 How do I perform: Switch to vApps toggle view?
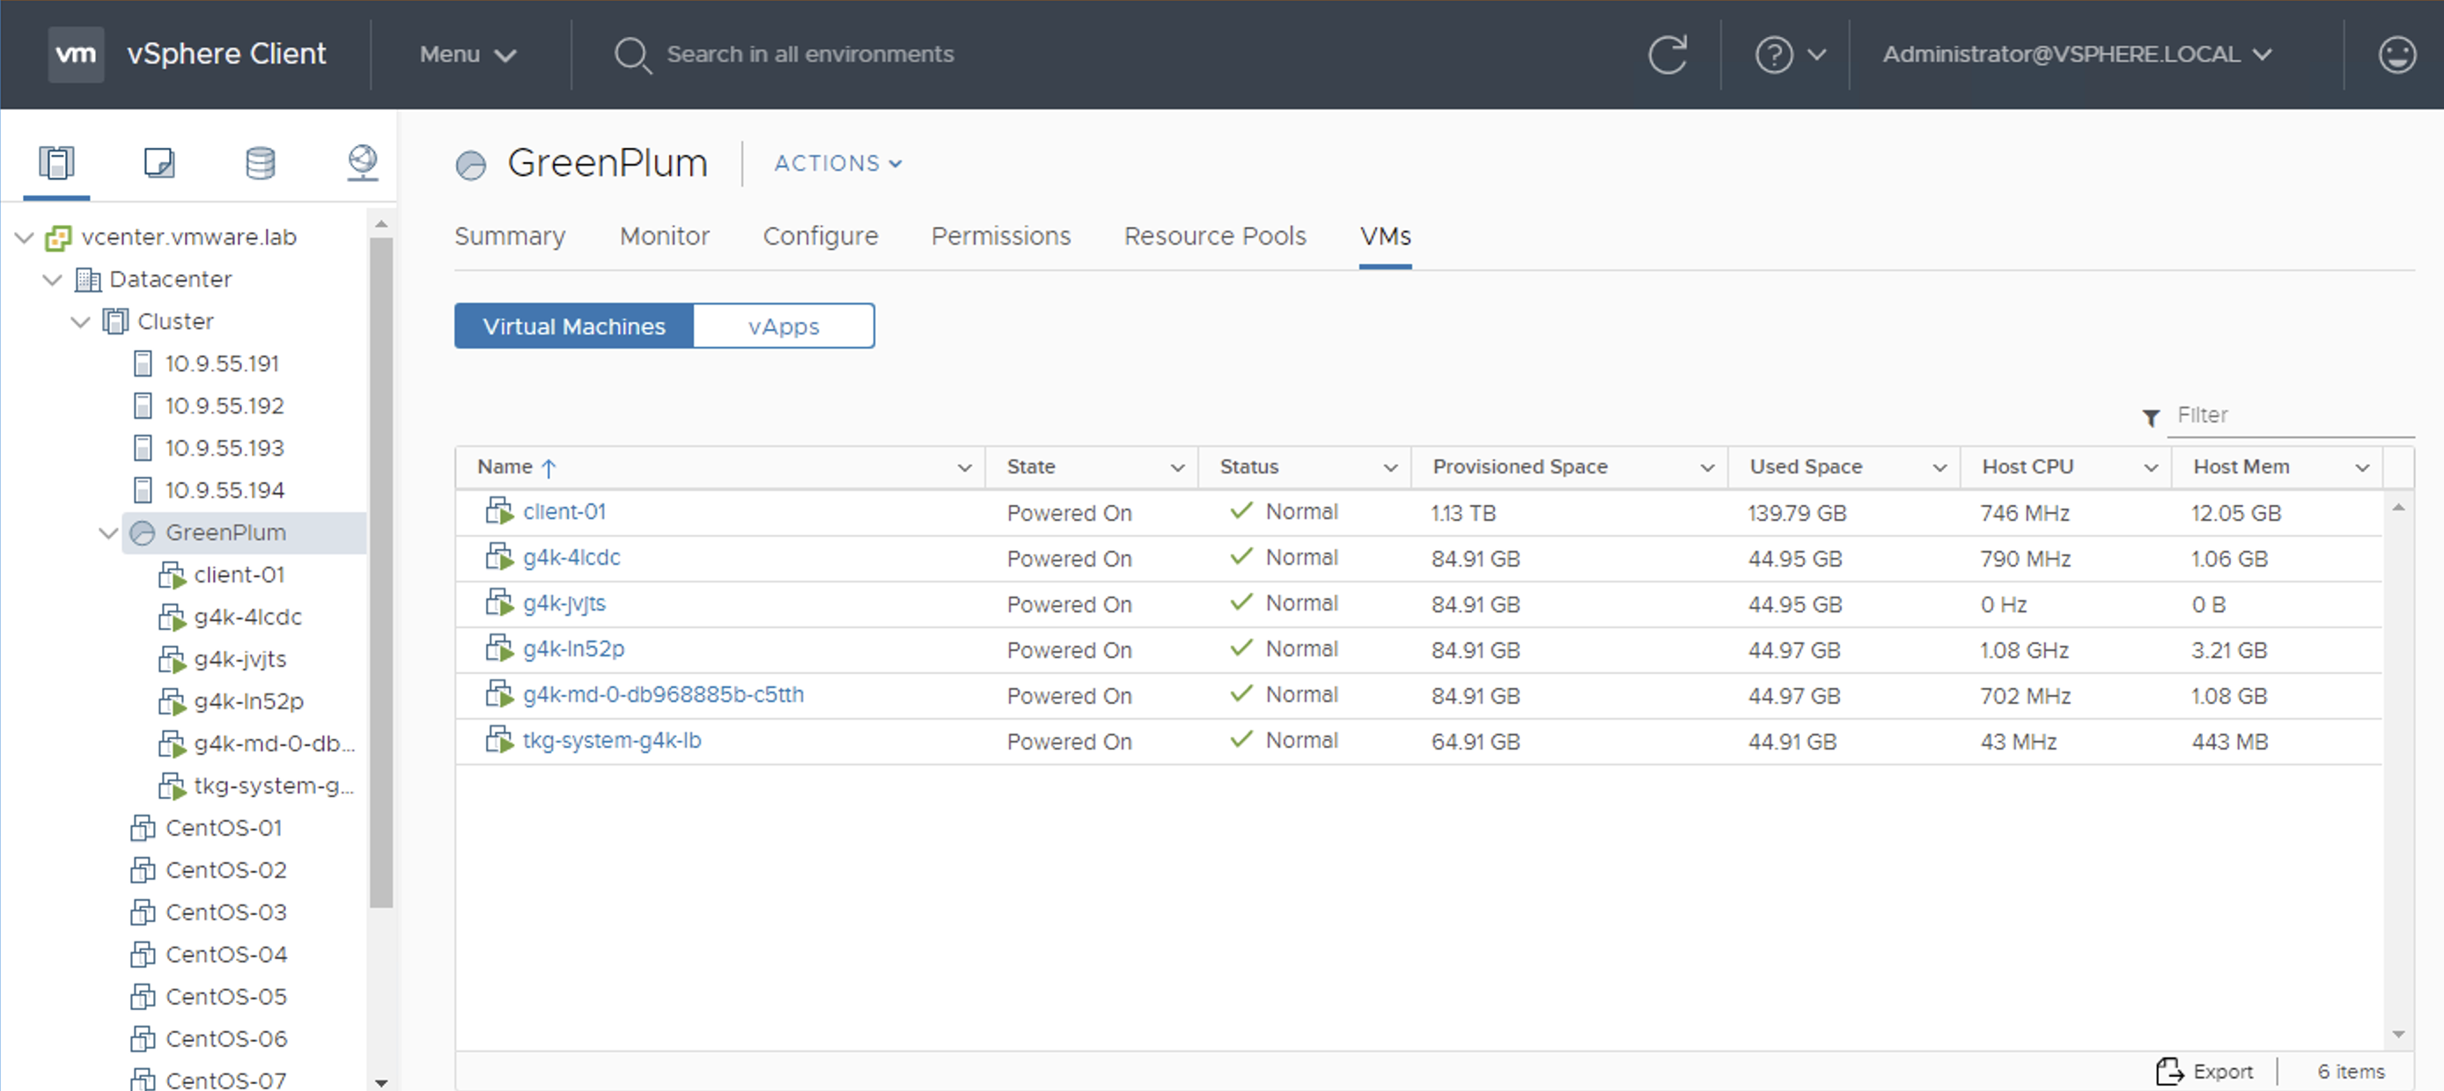click(784, 326)
